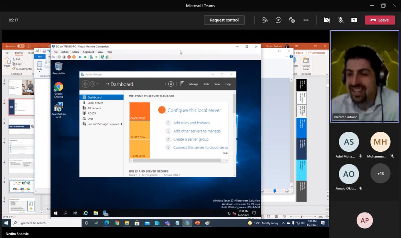Click Design Ideas in PowerPoint ribbon
The height and width of the screenshot is (238, 401).
(306, 64)
